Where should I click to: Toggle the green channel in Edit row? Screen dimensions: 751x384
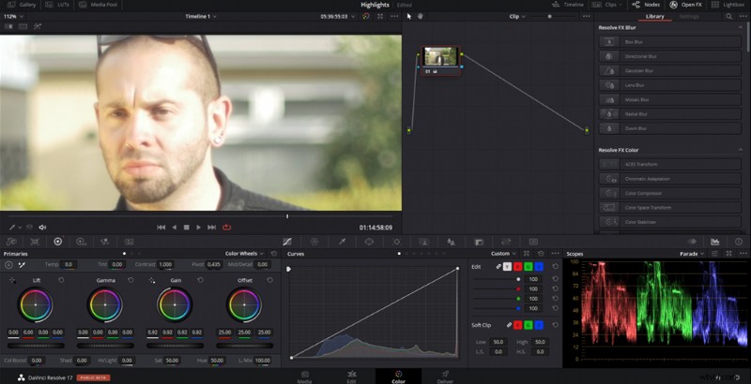[529, 267]
